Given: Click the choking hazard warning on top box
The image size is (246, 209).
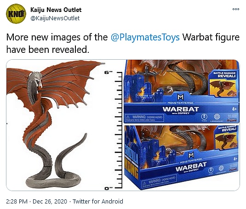Looking at the screenshot, I should point(144,118).
